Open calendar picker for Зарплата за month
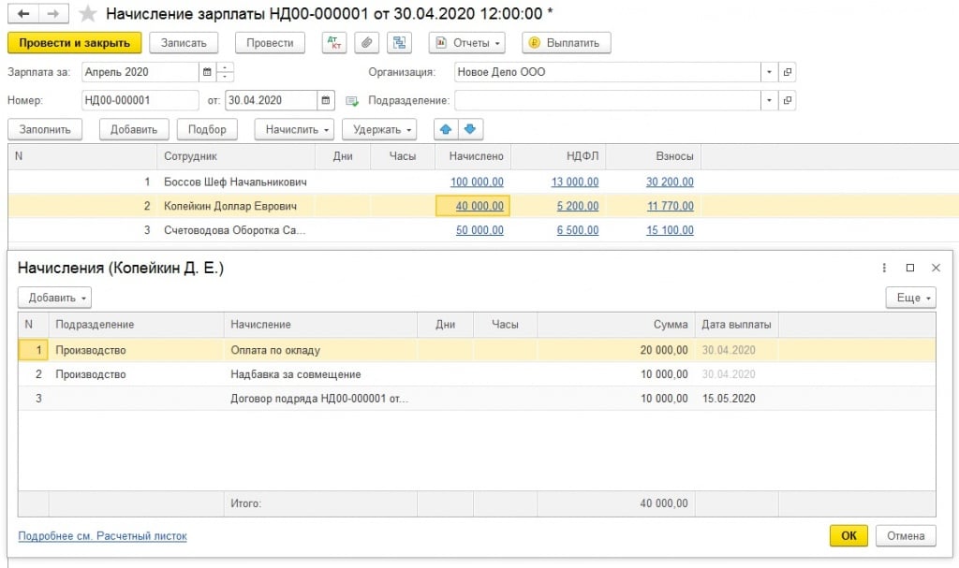Viewport: 959px width, 568px height. (206, 72)
